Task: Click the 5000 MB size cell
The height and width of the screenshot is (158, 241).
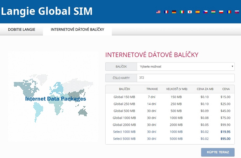Action: pyautogui.click(x=176, y=139)
